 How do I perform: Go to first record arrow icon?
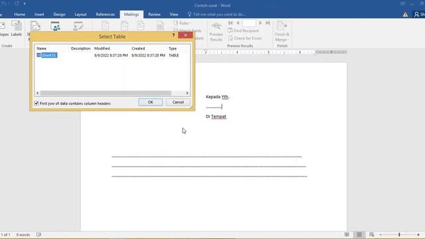coord(230,23)
